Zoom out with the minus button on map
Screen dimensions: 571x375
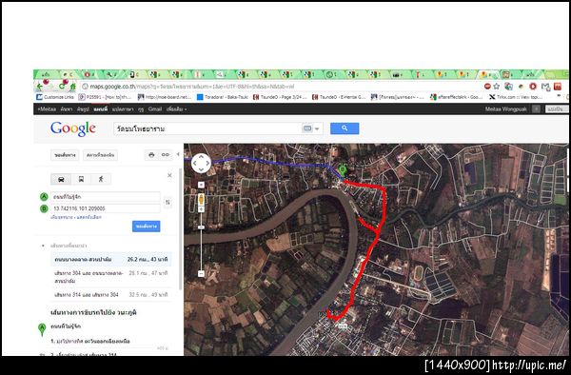click(x=201, y=273)
